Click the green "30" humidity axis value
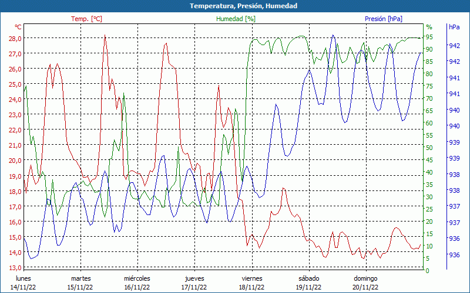 (x=429, y=197)
